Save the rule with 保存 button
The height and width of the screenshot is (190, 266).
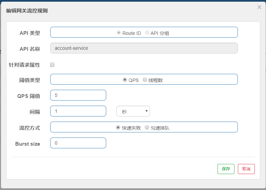[x=226, y=169]
